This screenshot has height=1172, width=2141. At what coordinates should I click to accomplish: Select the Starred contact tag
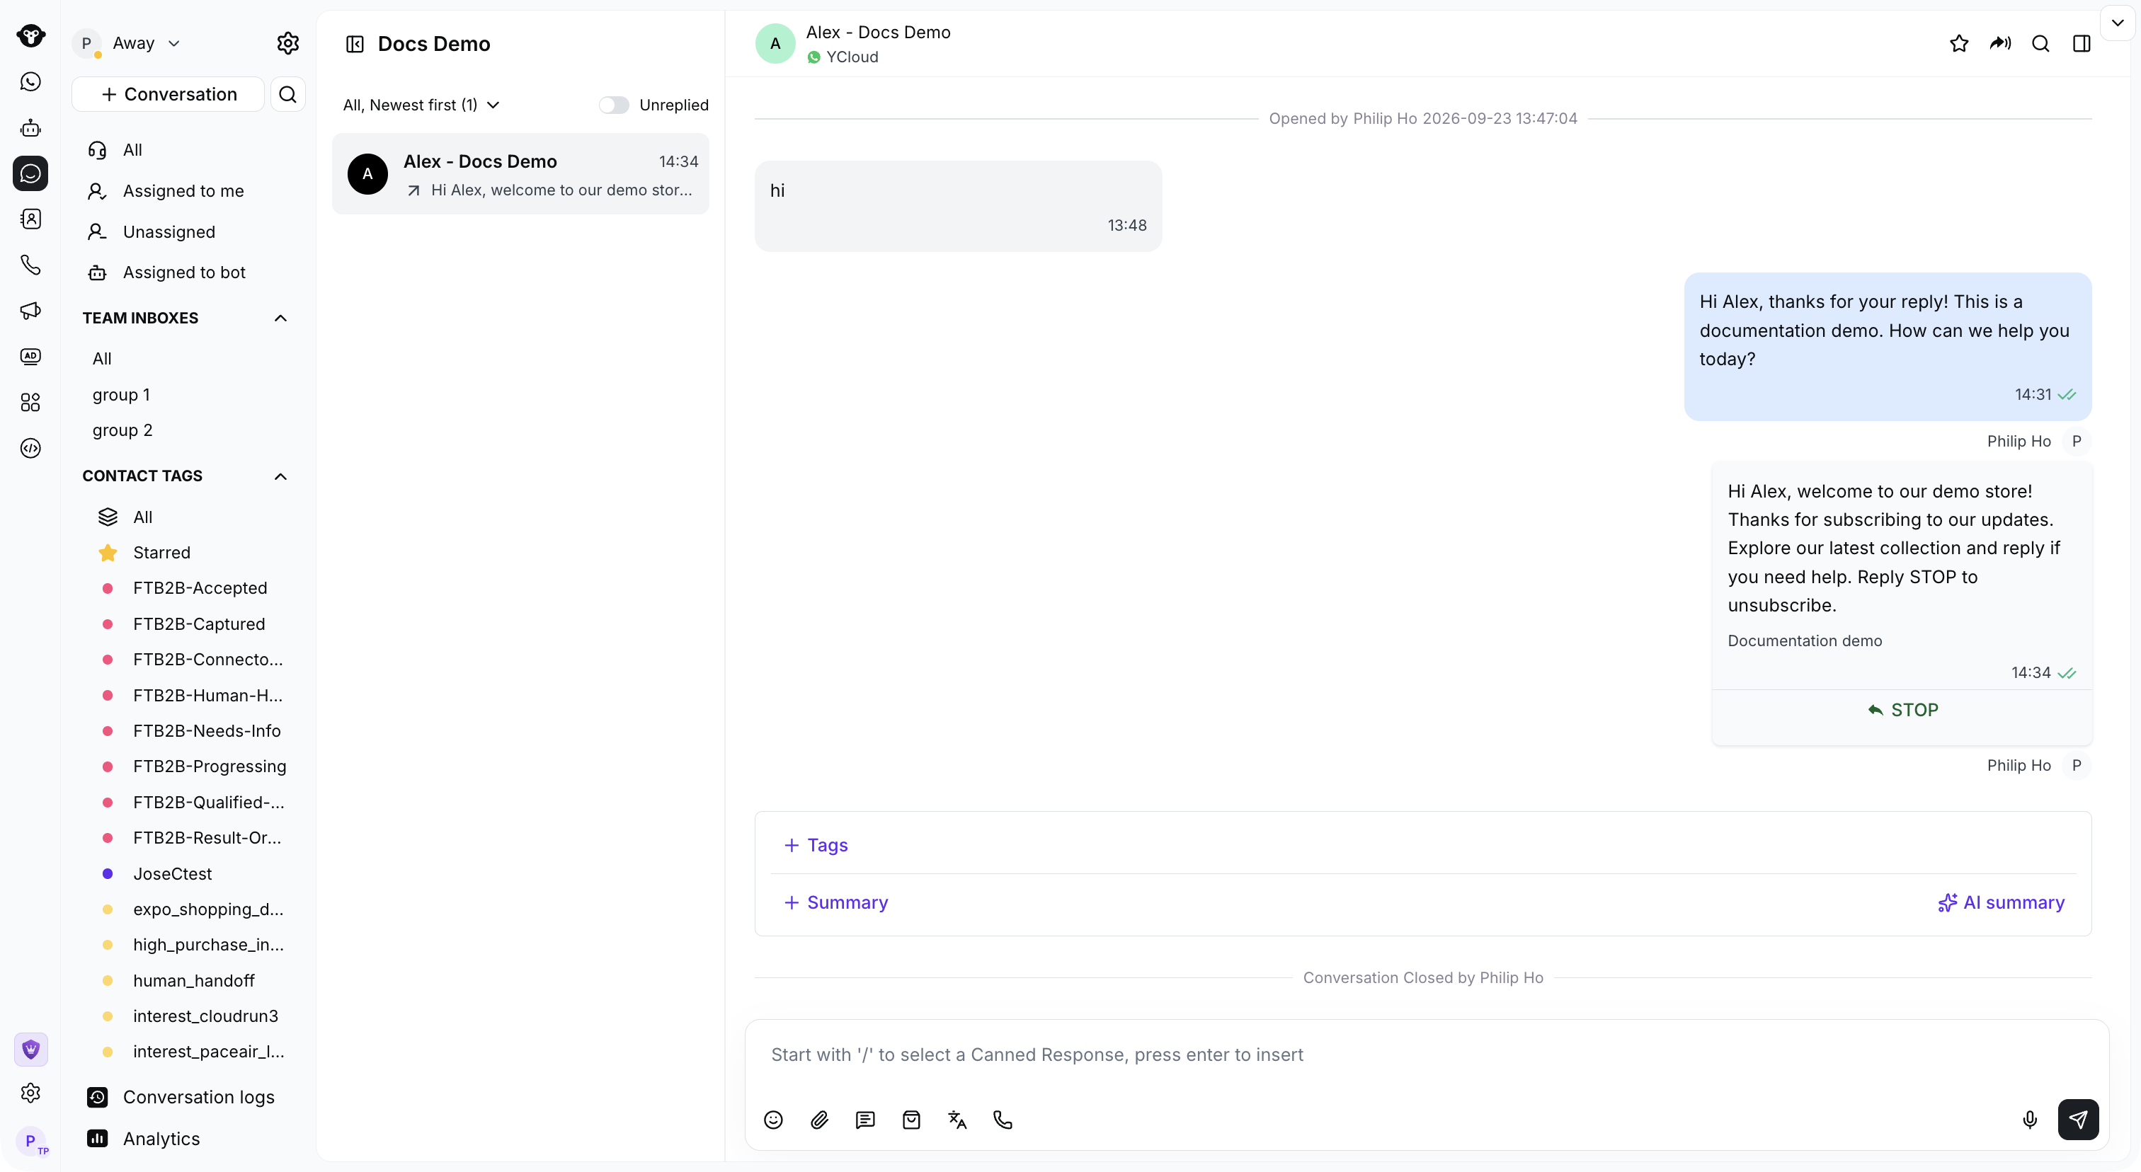161,552
